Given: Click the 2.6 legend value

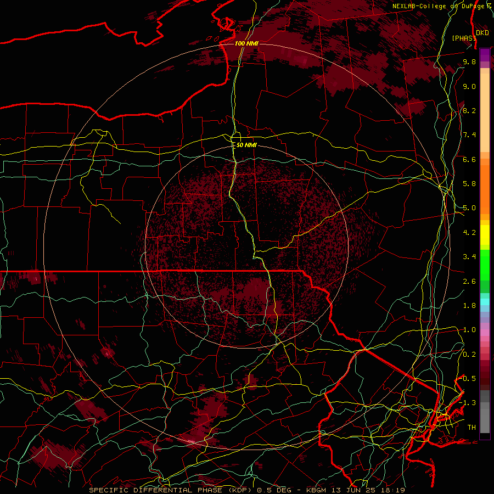Looking at the screenshot, I should click(x=469, y=282).
